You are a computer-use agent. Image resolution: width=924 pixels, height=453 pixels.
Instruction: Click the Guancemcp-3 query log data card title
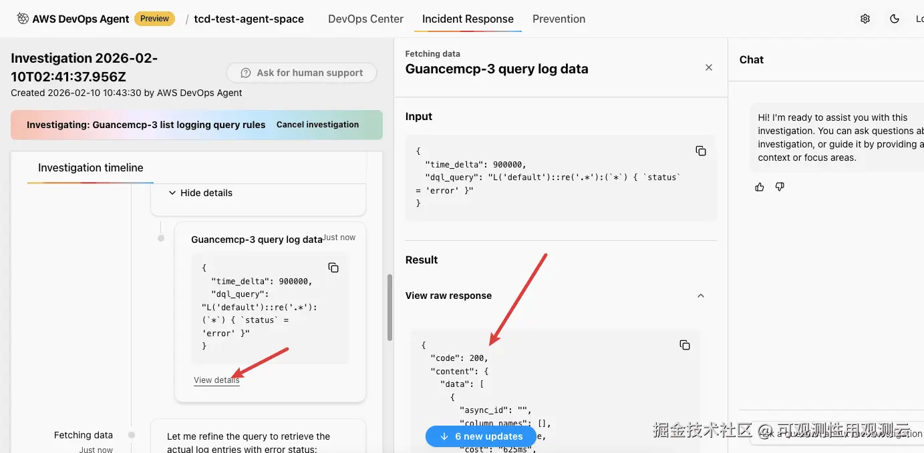[257, 240]
